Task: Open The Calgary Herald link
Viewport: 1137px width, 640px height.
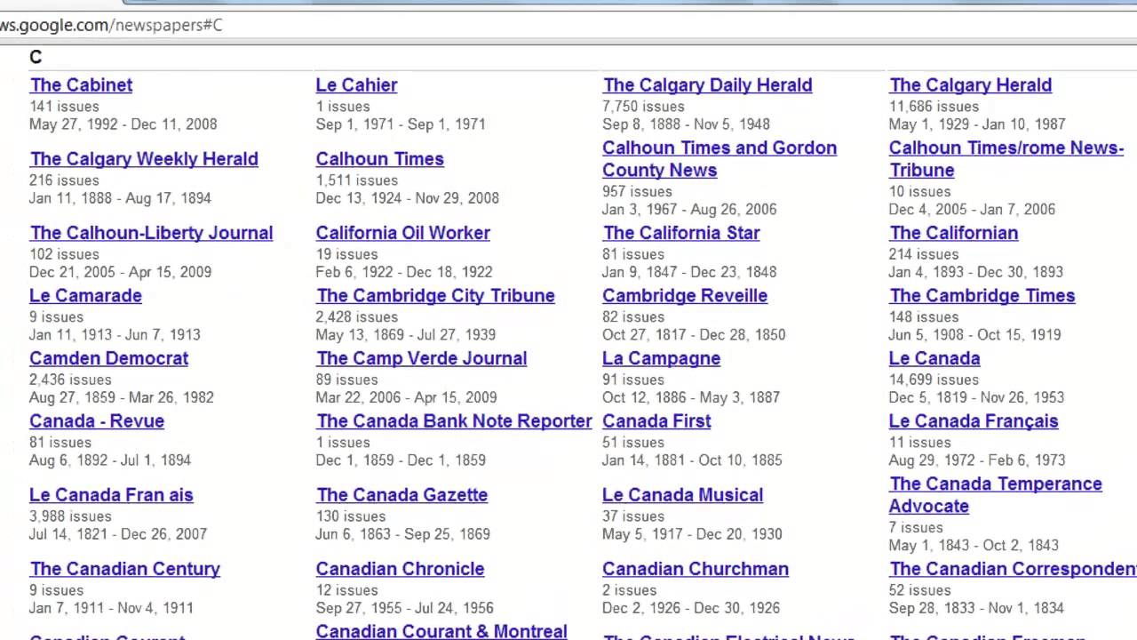Action: click(x=970, y=85)
